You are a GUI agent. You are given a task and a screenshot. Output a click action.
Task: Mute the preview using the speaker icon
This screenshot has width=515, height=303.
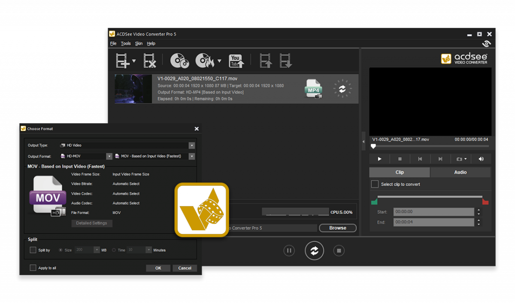coord(481,159)
